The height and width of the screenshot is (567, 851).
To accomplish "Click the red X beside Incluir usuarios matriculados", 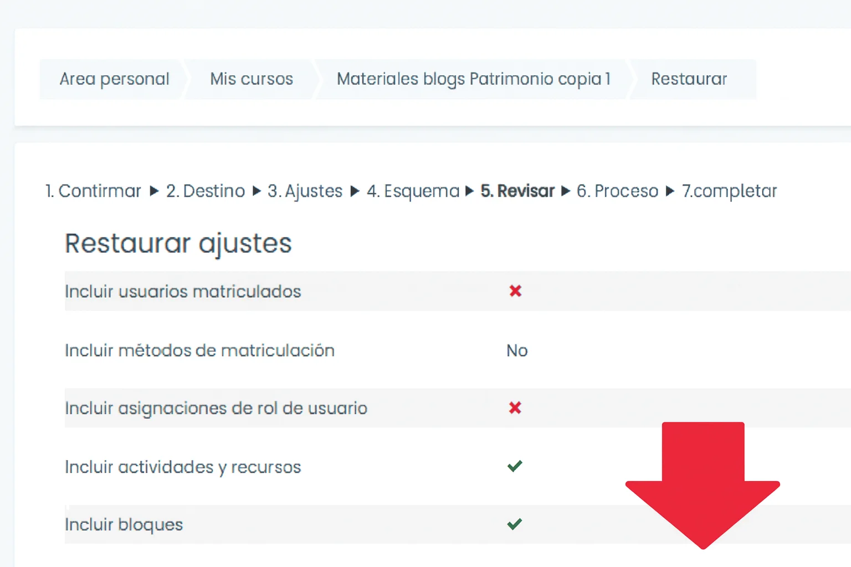I will 515,291.
